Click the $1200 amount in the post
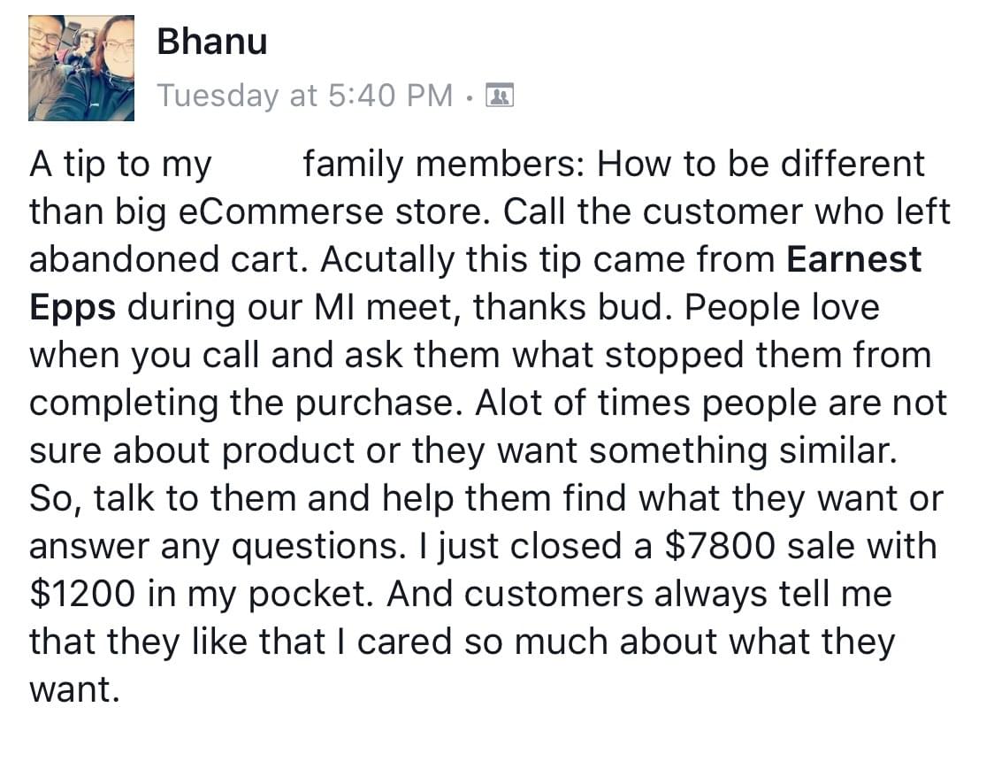The width and height of the screenshot is (994, 761). click(x=82, y=594)
